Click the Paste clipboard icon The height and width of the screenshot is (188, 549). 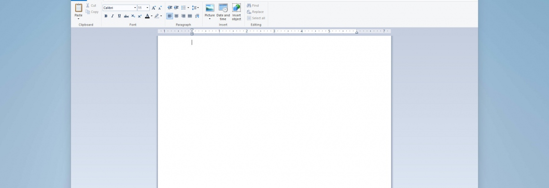[x=78, y=8]
